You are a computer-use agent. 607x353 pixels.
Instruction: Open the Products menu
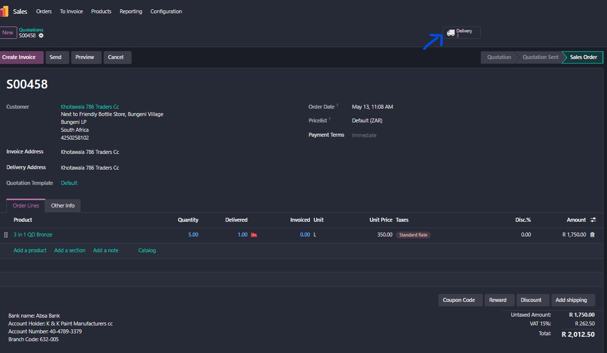[101, 11]
